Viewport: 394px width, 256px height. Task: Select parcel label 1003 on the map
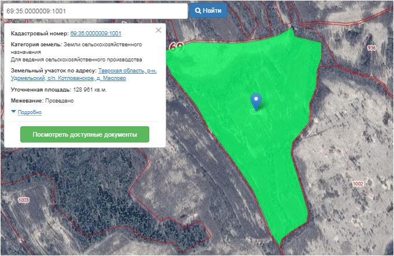tap(23, 200)
